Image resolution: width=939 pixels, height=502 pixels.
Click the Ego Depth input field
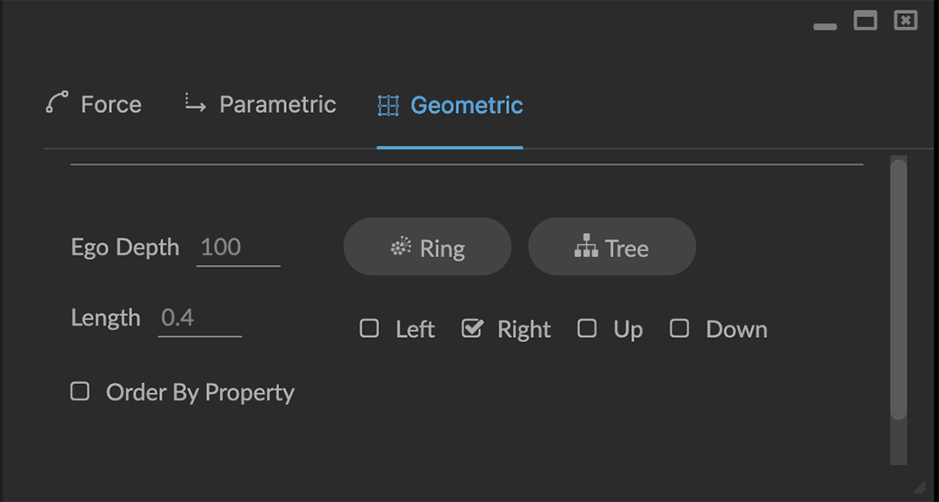tap(237, 248)
